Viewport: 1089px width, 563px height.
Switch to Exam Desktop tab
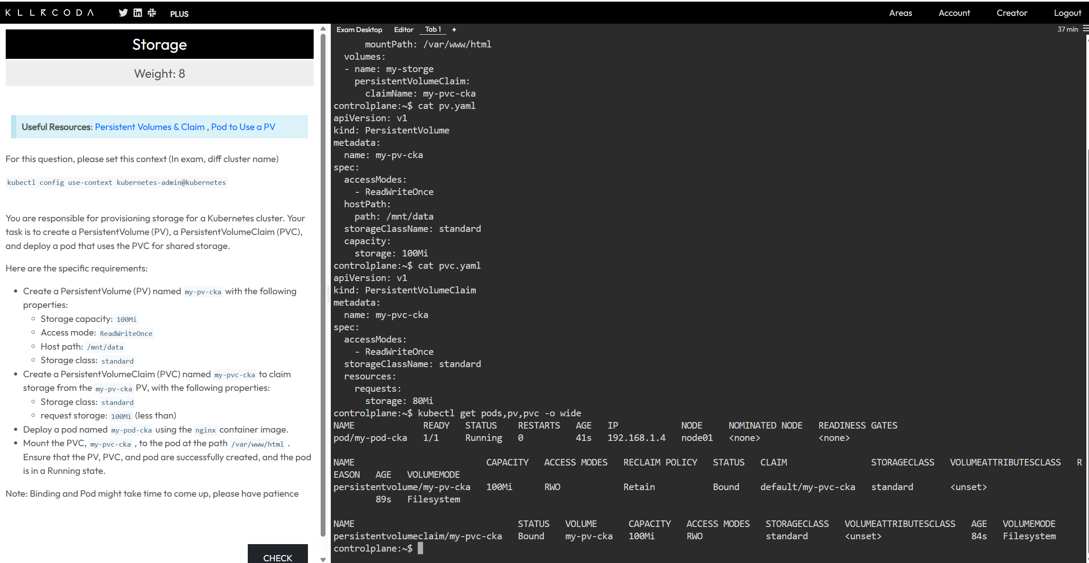[x=359, y=29]
